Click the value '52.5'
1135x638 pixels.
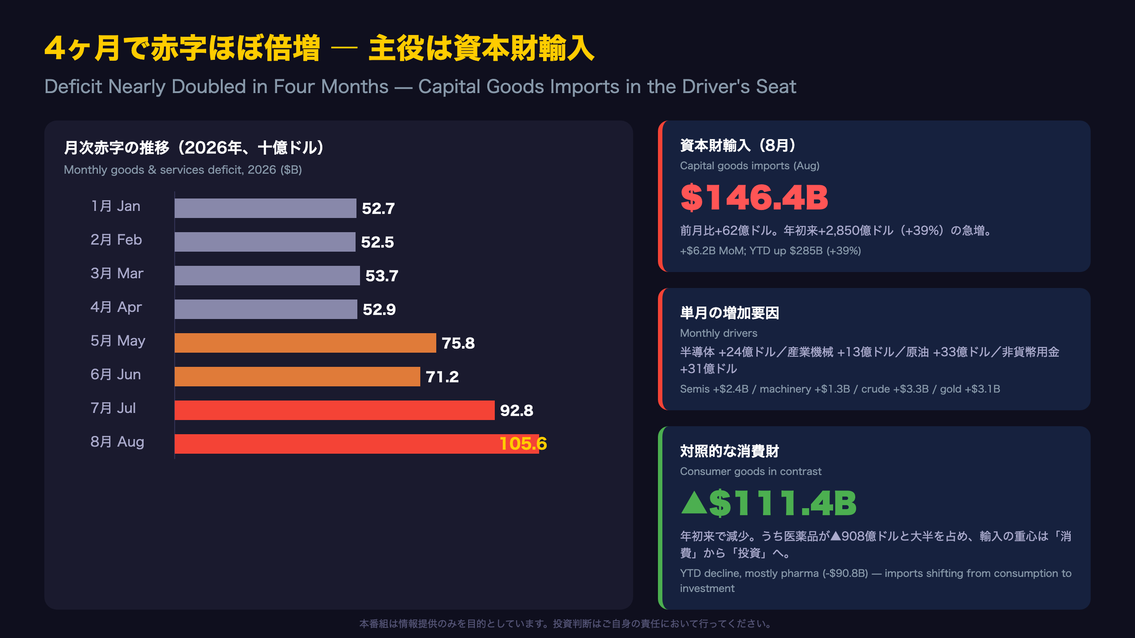(x=377, y=242)
